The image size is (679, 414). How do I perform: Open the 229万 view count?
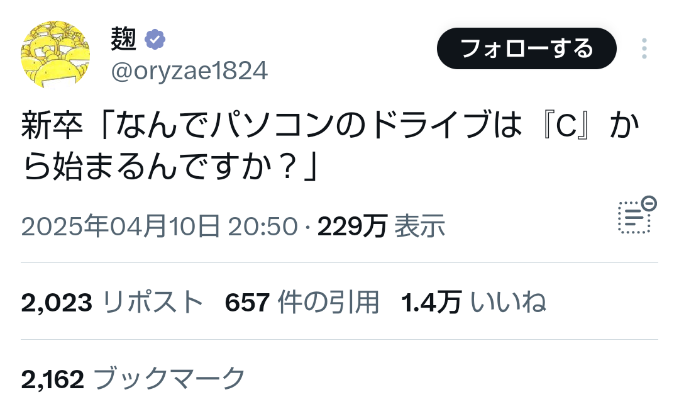(x=352, y=226)
